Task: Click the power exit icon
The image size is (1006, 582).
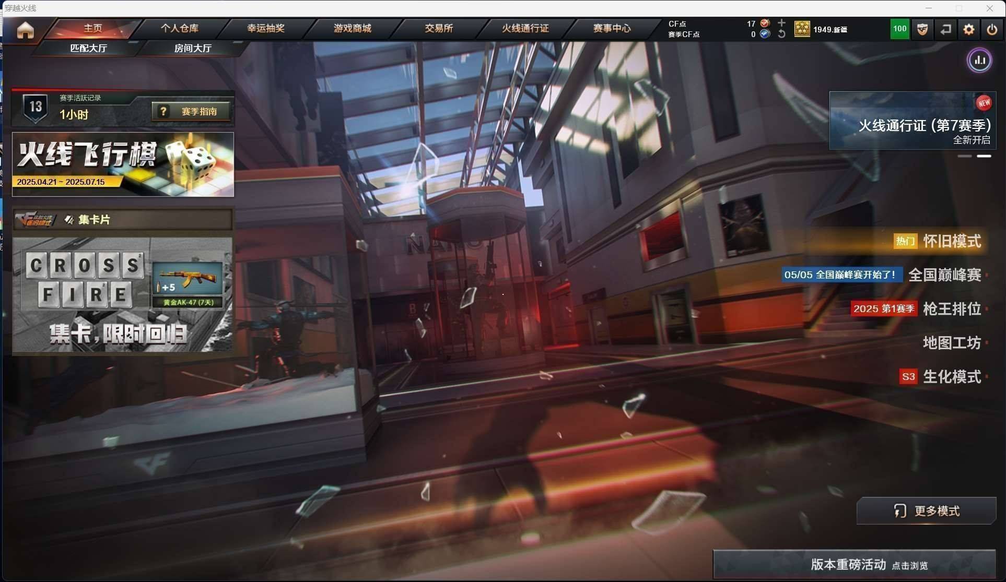Action: click(x=991, y=29)
